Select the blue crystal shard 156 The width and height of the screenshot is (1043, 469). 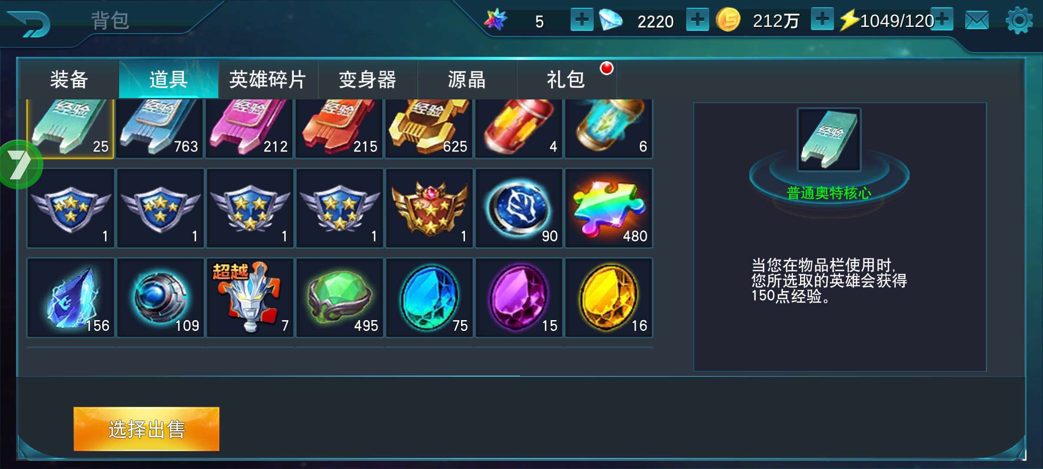click(x=71, y=298)
